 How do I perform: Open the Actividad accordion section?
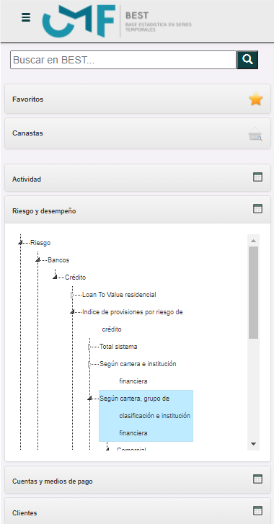click(x=138, y=178)
